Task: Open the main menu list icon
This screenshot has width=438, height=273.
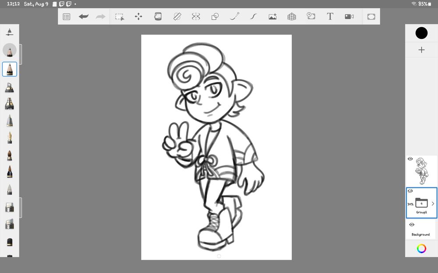Action: pos(67,17)
